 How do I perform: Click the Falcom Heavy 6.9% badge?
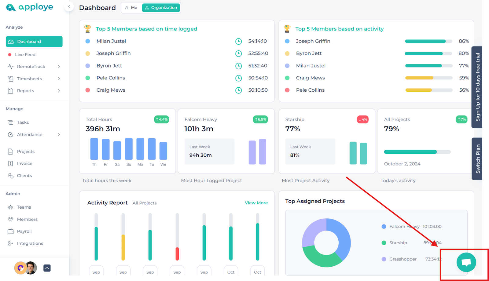click(260, 119)
